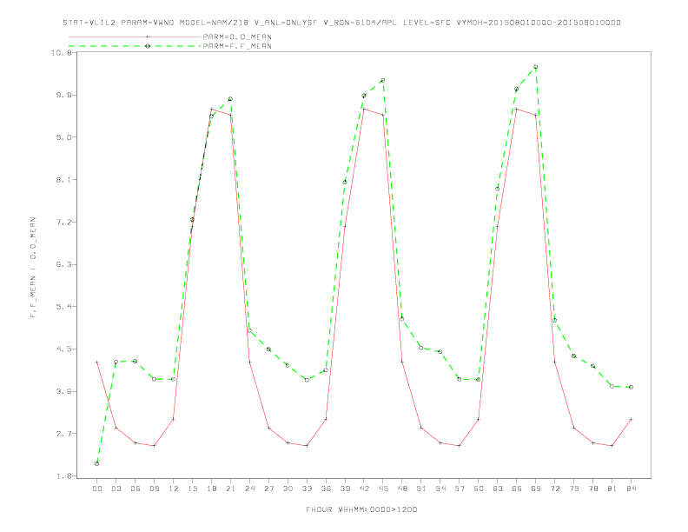Click the green F.F_MEAN point at hour 84
Image resolution: width=688 pixels, height=532 pixels.
[631, 387]
